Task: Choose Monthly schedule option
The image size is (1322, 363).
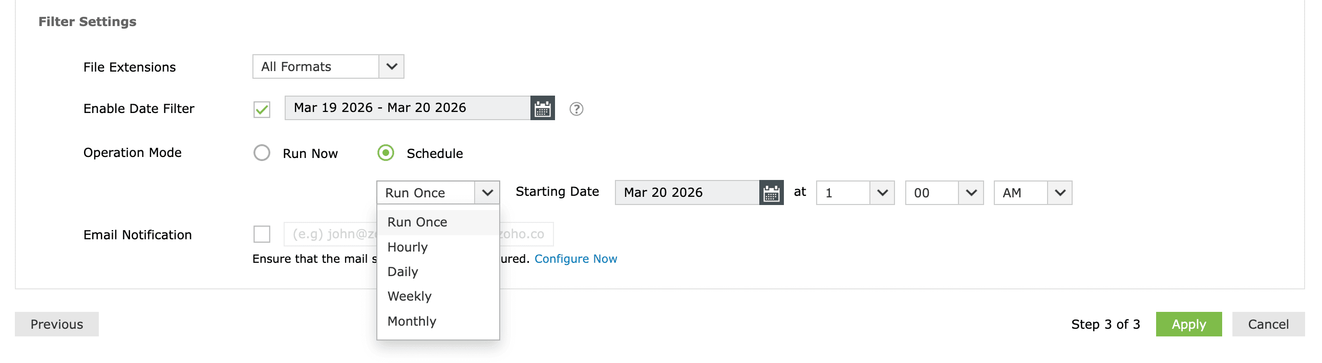Action: tap(412, 321)
